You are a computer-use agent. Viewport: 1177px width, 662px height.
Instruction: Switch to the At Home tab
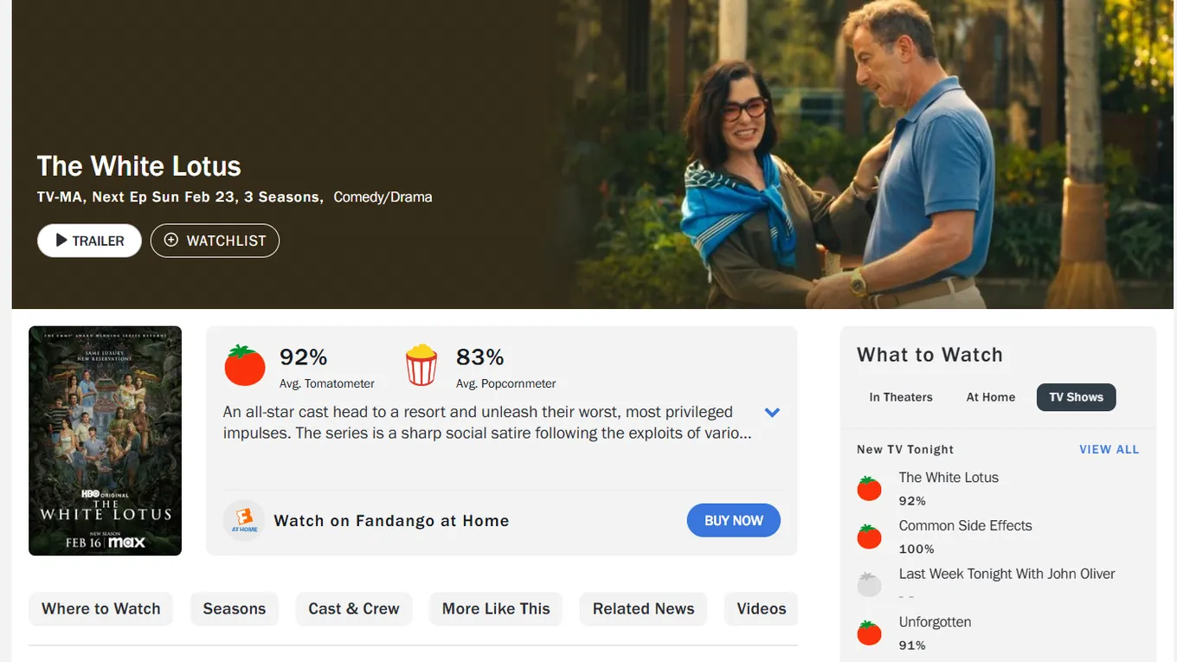pyautogui.click(x=991, y=397)
